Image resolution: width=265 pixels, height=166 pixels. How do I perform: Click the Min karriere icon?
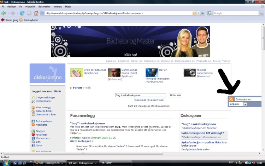click(33, 138)
